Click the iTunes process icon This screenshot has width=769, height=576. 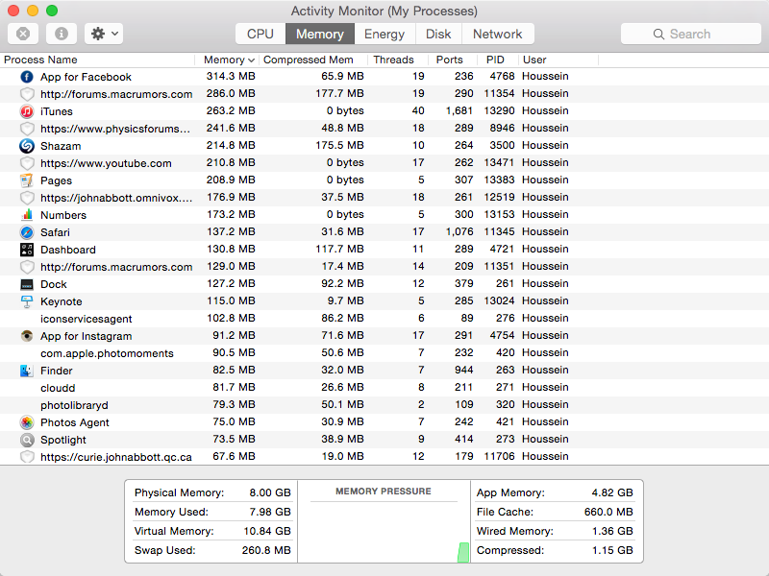pyautogui.click(x=27, y=111)
